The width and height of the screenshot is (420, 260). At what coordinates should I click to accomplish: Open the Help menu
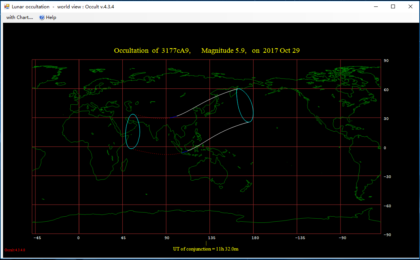click(48, 17)
